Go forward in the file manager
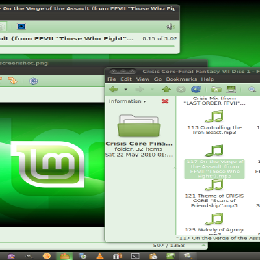This screenshot has height=260, width=260. pyautogui.click(x=140, y=89)
